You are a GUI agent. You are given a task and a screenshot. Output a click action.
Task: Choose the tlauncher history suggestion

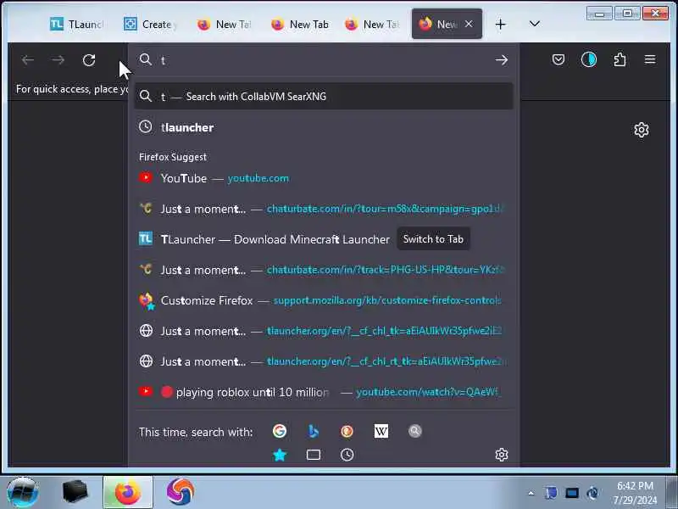pos(324,127)
